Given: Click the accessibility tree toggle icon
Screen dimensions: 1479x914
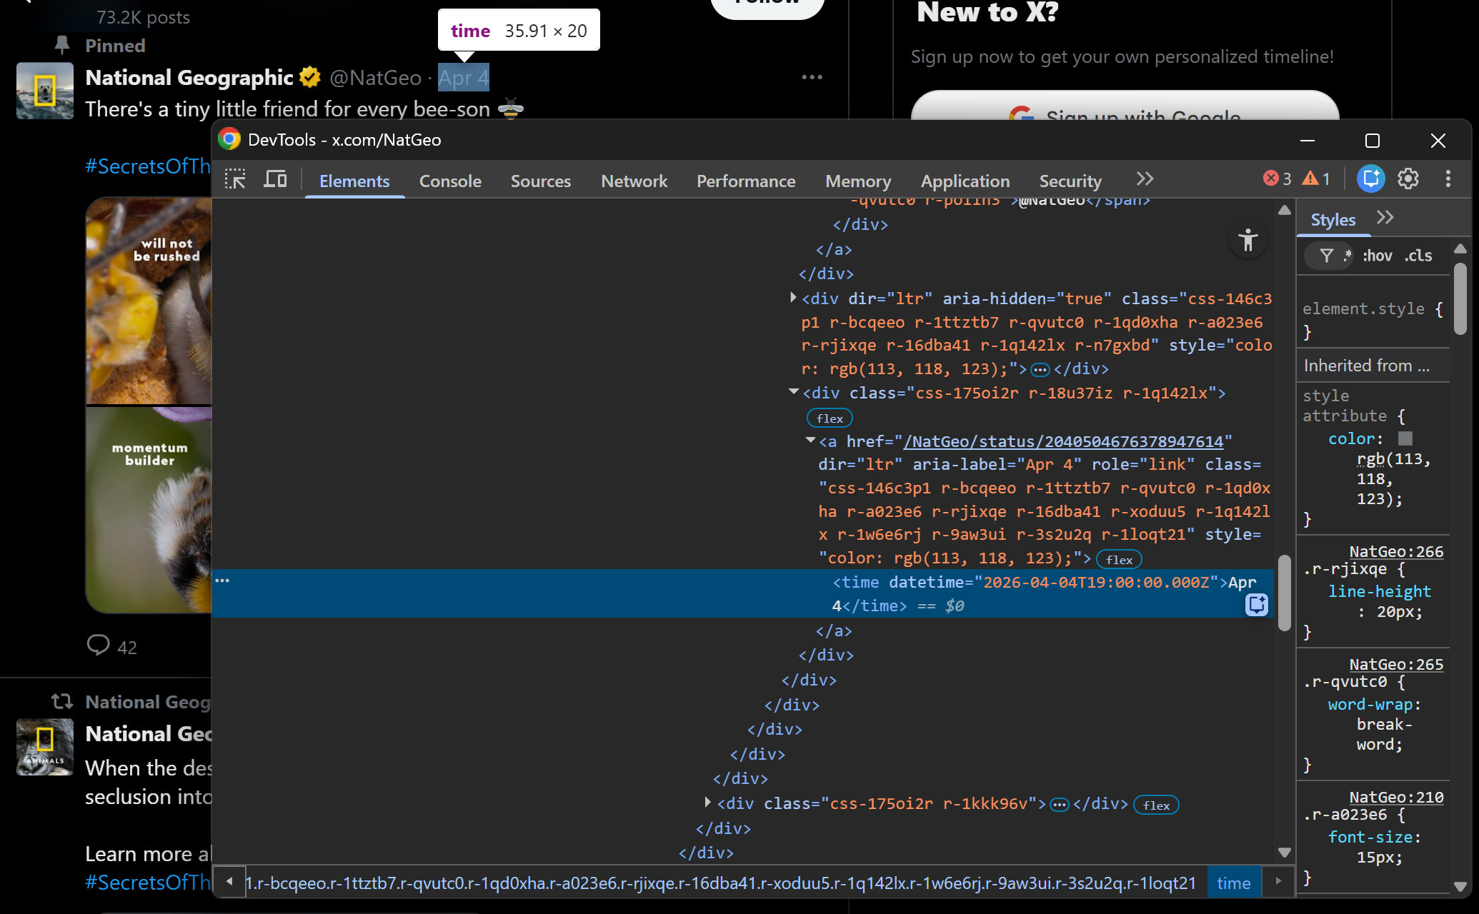Looking at the screenshot, I should click(1248, 240).
